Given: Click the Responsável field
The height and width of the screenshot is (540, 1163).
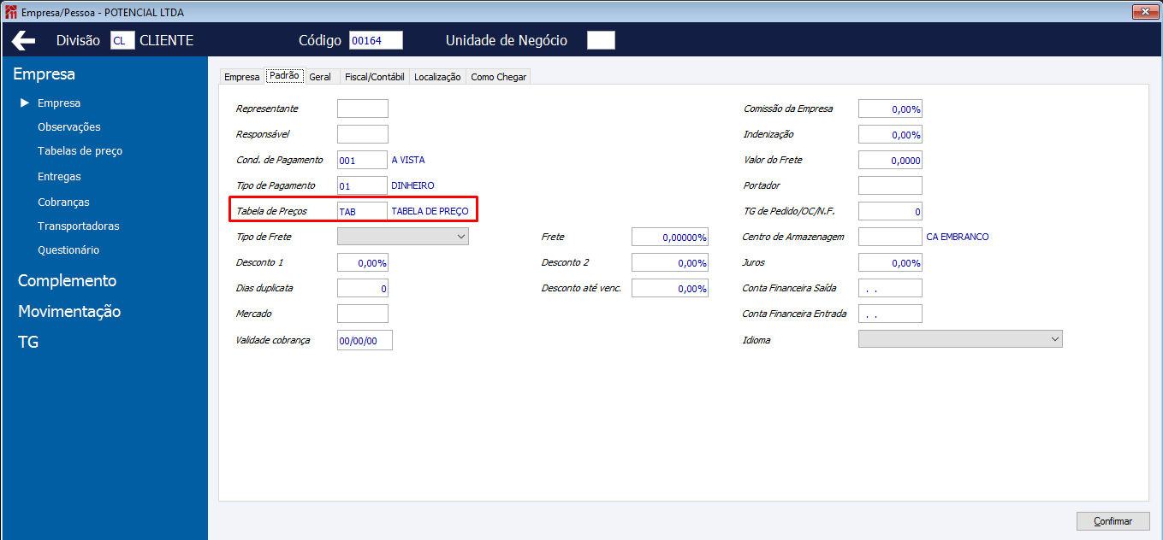Looking at the screenshot, I should 363,134.
